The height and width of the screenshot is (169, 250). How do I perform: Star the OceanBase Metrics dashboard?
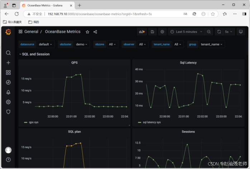pyautogui.click(x=87, y=32)
